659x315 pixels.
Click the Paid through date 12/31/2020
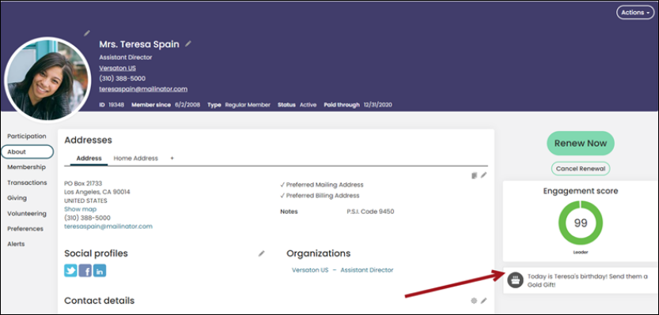coord(378,105)
